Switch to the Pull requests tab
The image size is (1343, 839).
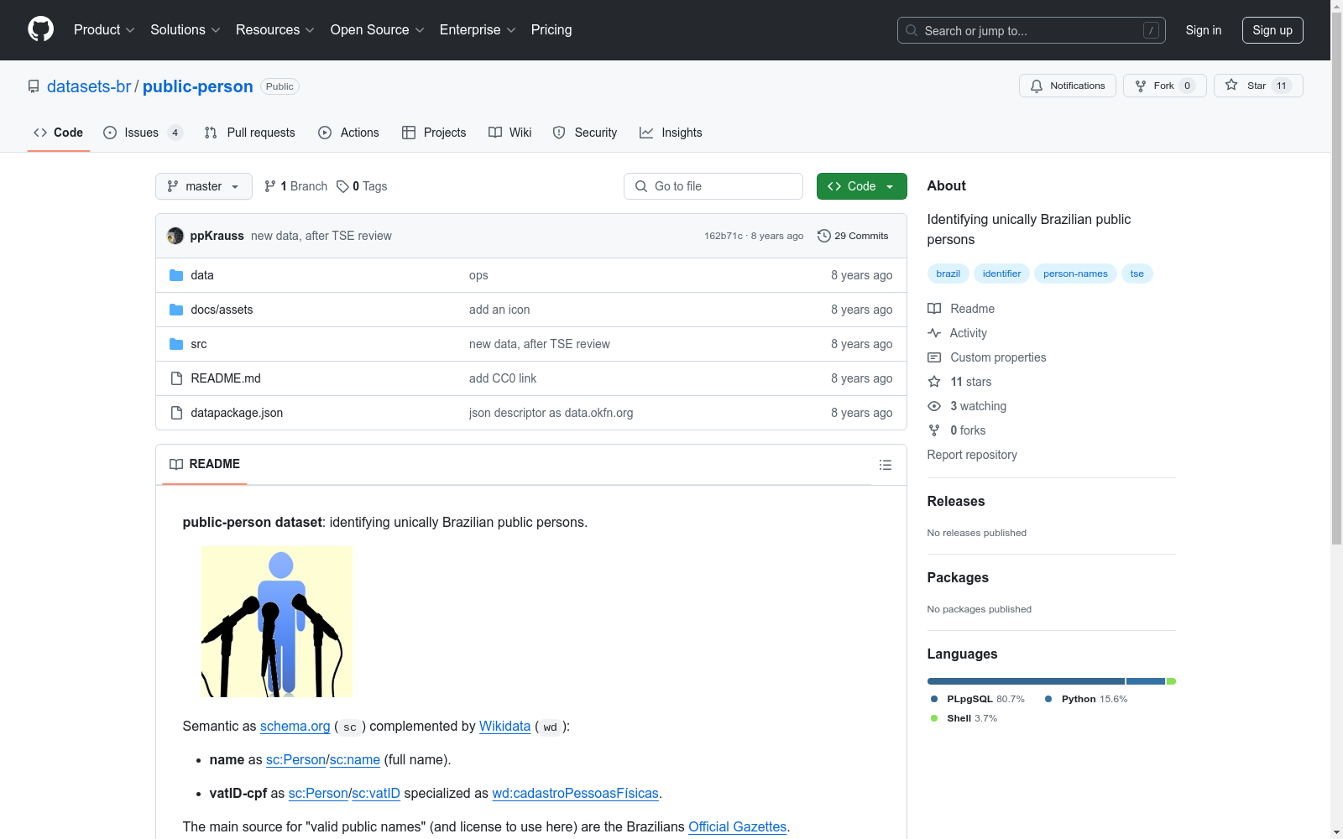tap(250, 133)
